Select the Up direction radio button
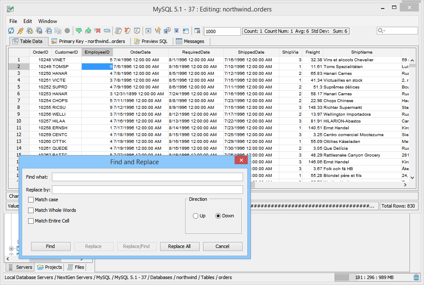Screen dimensions: 424x285 point(195,216)
